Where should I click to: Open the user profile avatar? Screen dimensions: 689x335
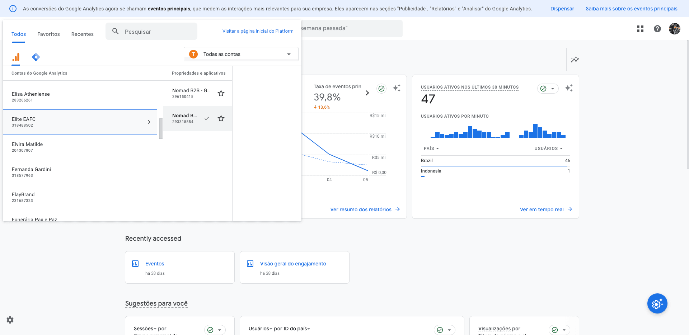[675, 29]
